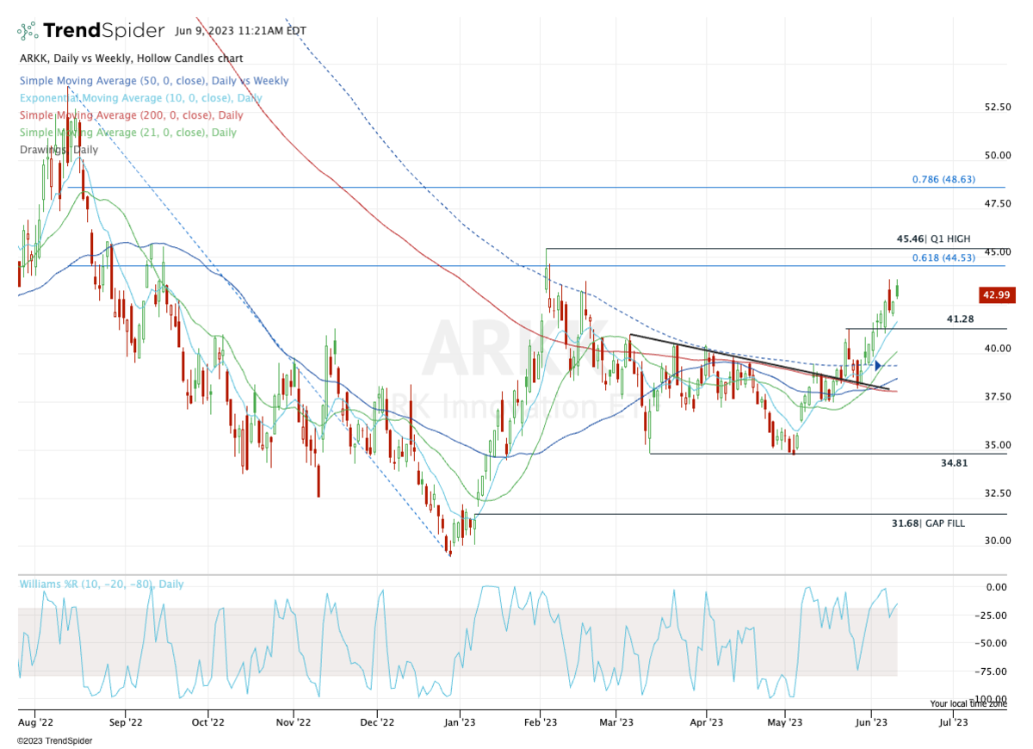
Task: Open the Williams %R indicator label
Action: click(x=101, y=585)
